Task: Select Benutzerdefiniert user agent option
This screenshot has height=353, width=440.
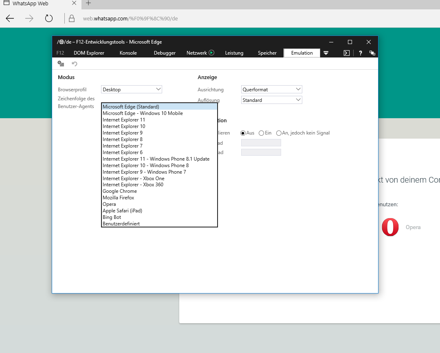Action: pos(159,223)
